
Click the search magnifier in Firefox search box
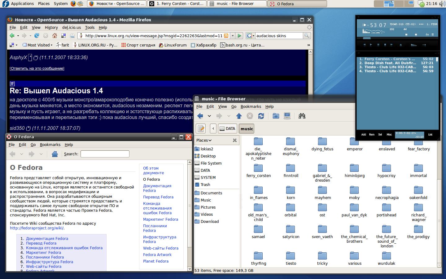click(x=307, y=36)
